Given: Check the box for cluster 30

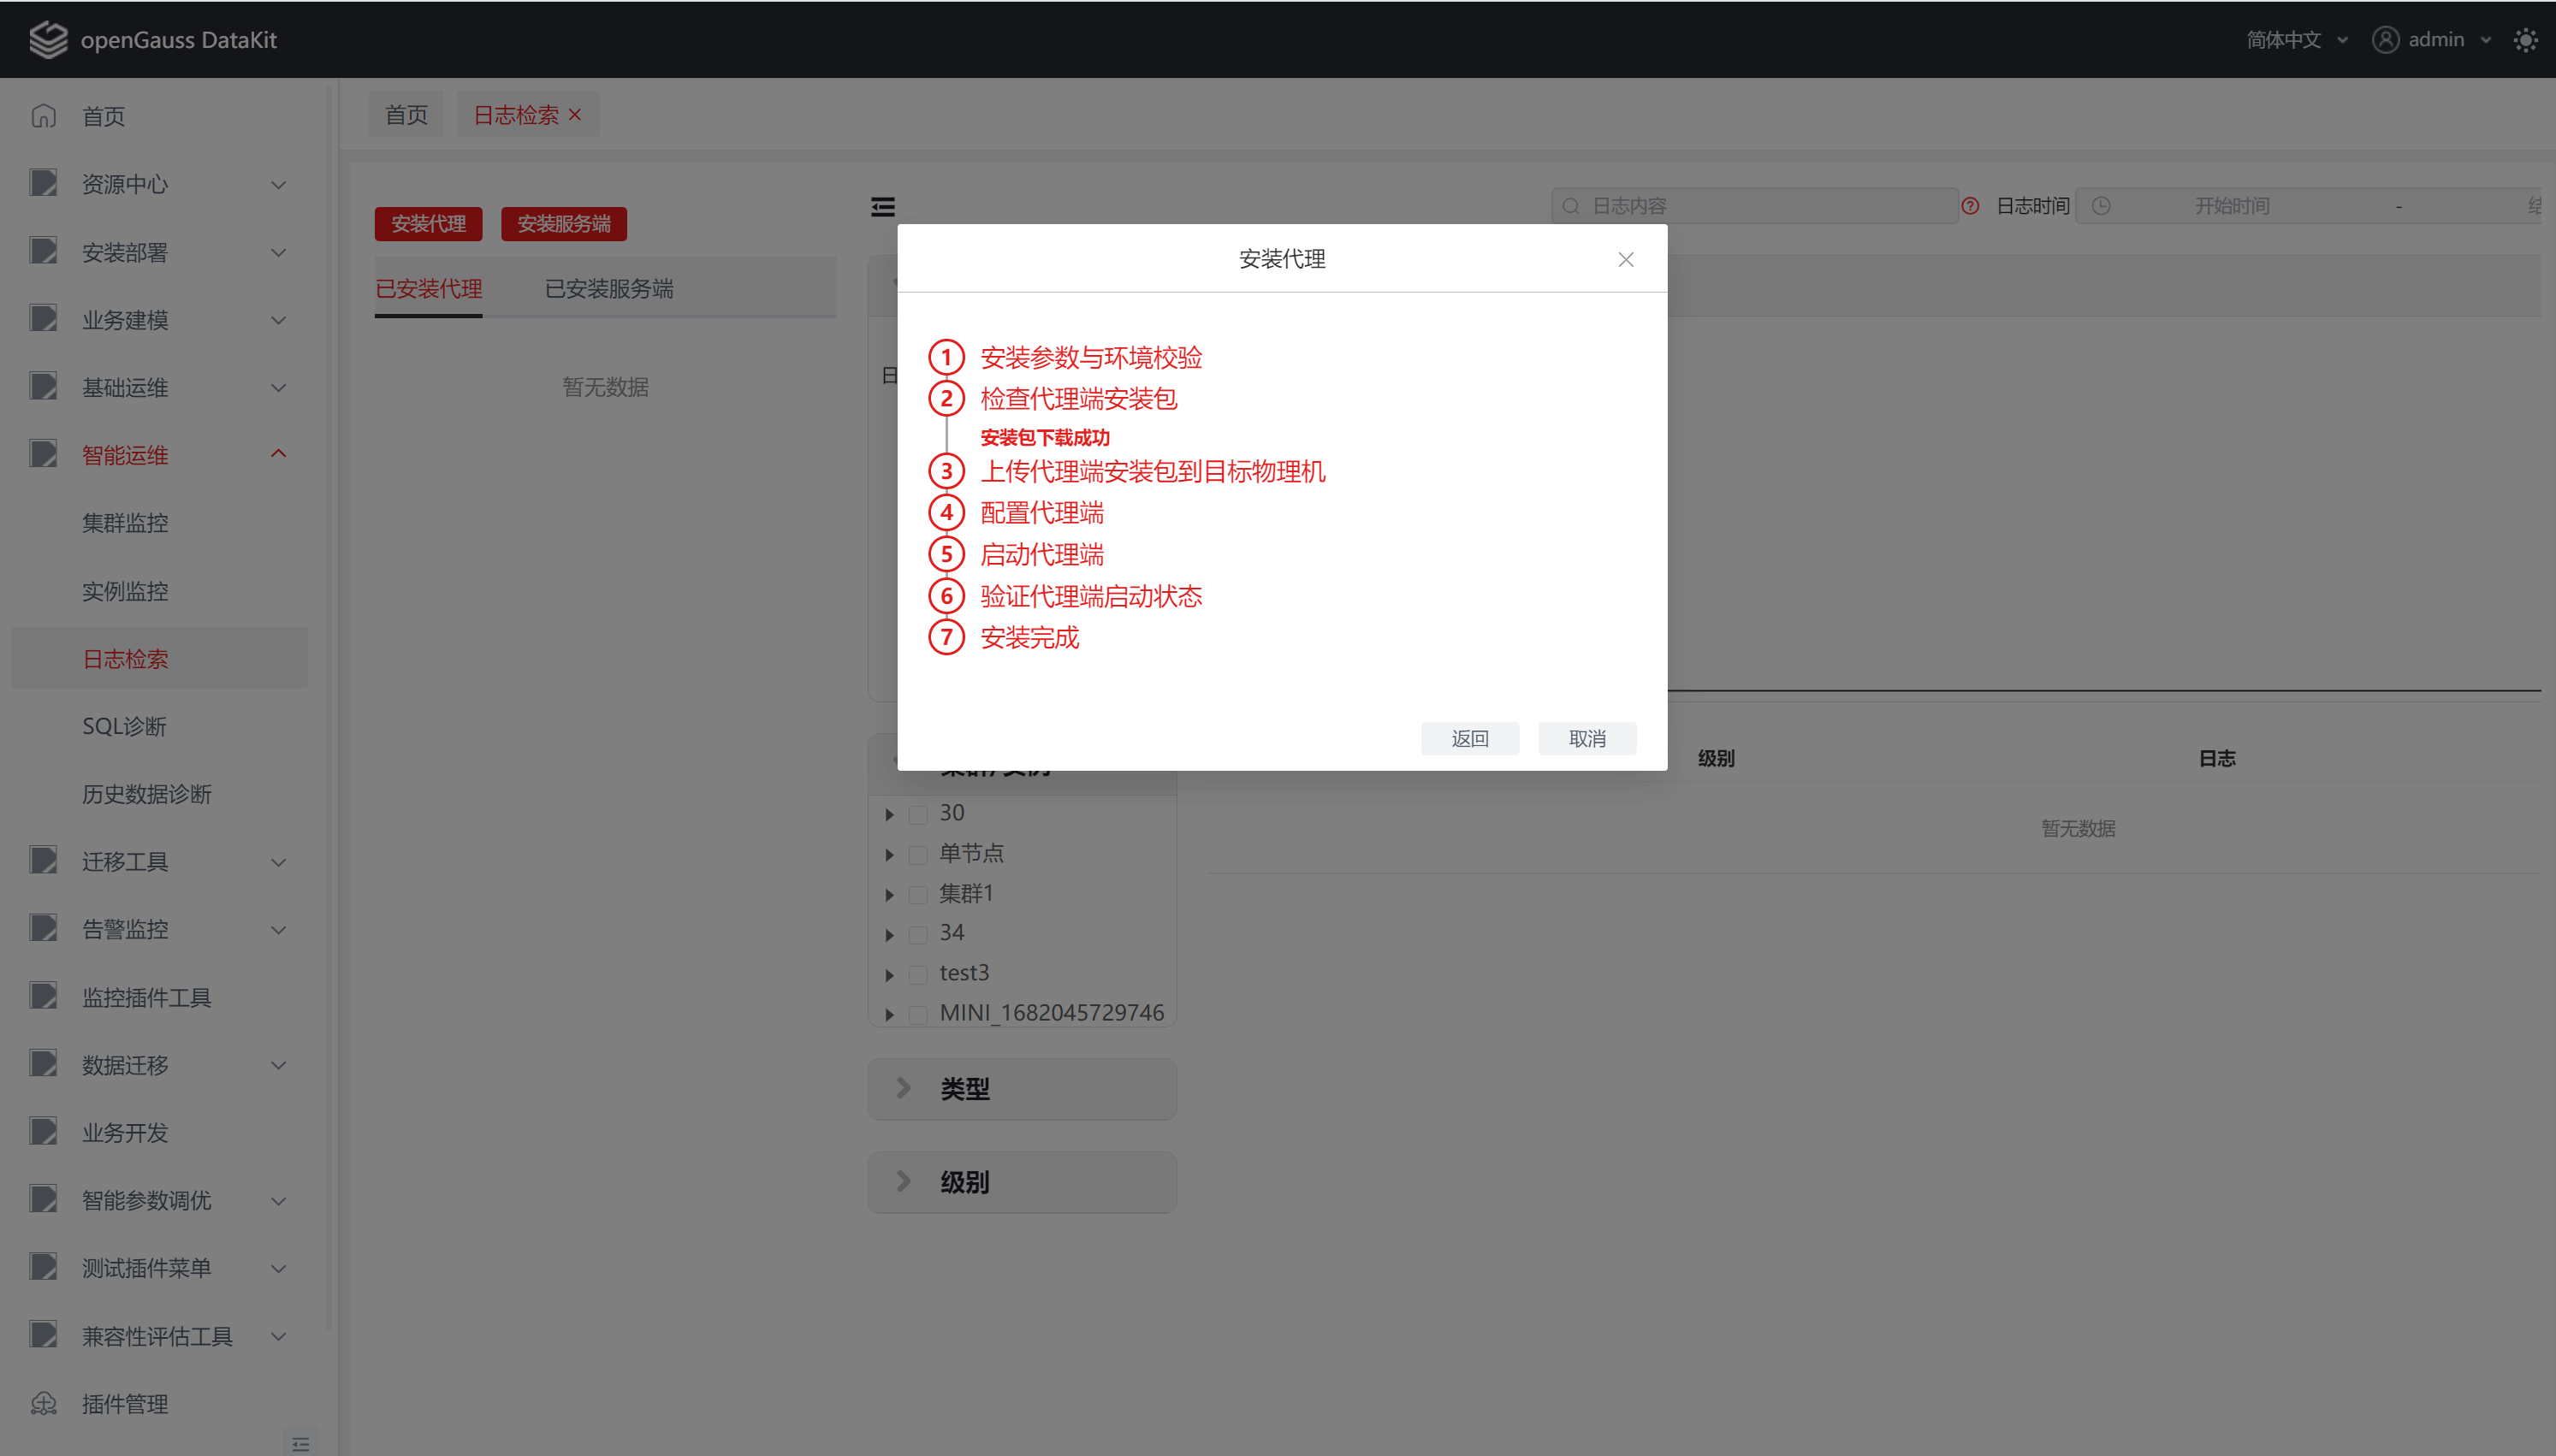Looking at the screenshot, I should pyautogui.click(x=917, y=814).
